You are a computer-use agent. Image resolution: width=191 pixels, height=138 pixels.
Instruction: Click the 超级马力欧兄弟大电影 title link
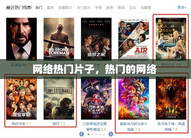click(134, 127)
